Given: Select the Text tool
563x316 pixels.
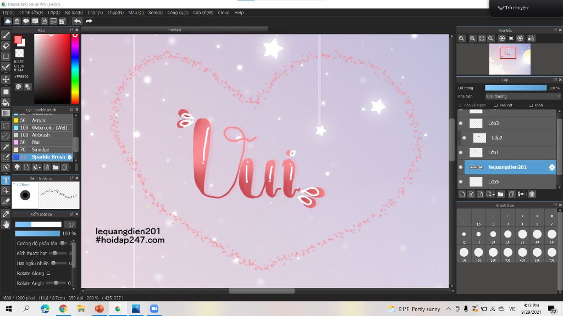Looking at the screenshot, I should click(x=5, y=180).
